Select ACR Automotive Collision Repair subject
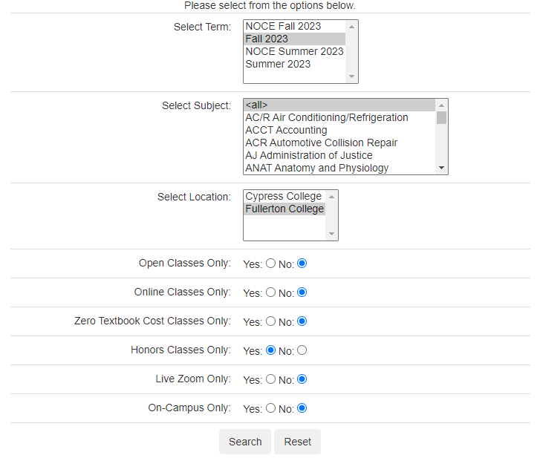Screen dimensions: 540x458 pos(339,143)
